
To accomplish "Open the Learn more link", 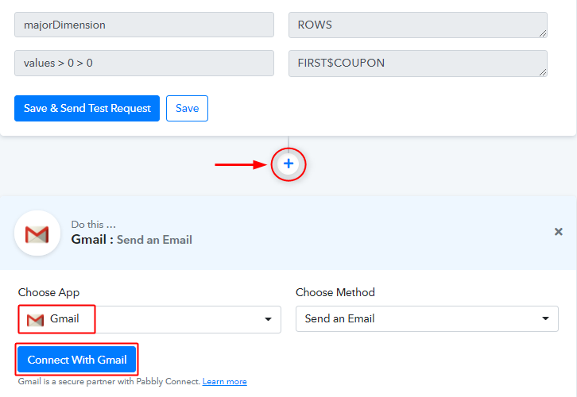I will [x=224, y=382].
